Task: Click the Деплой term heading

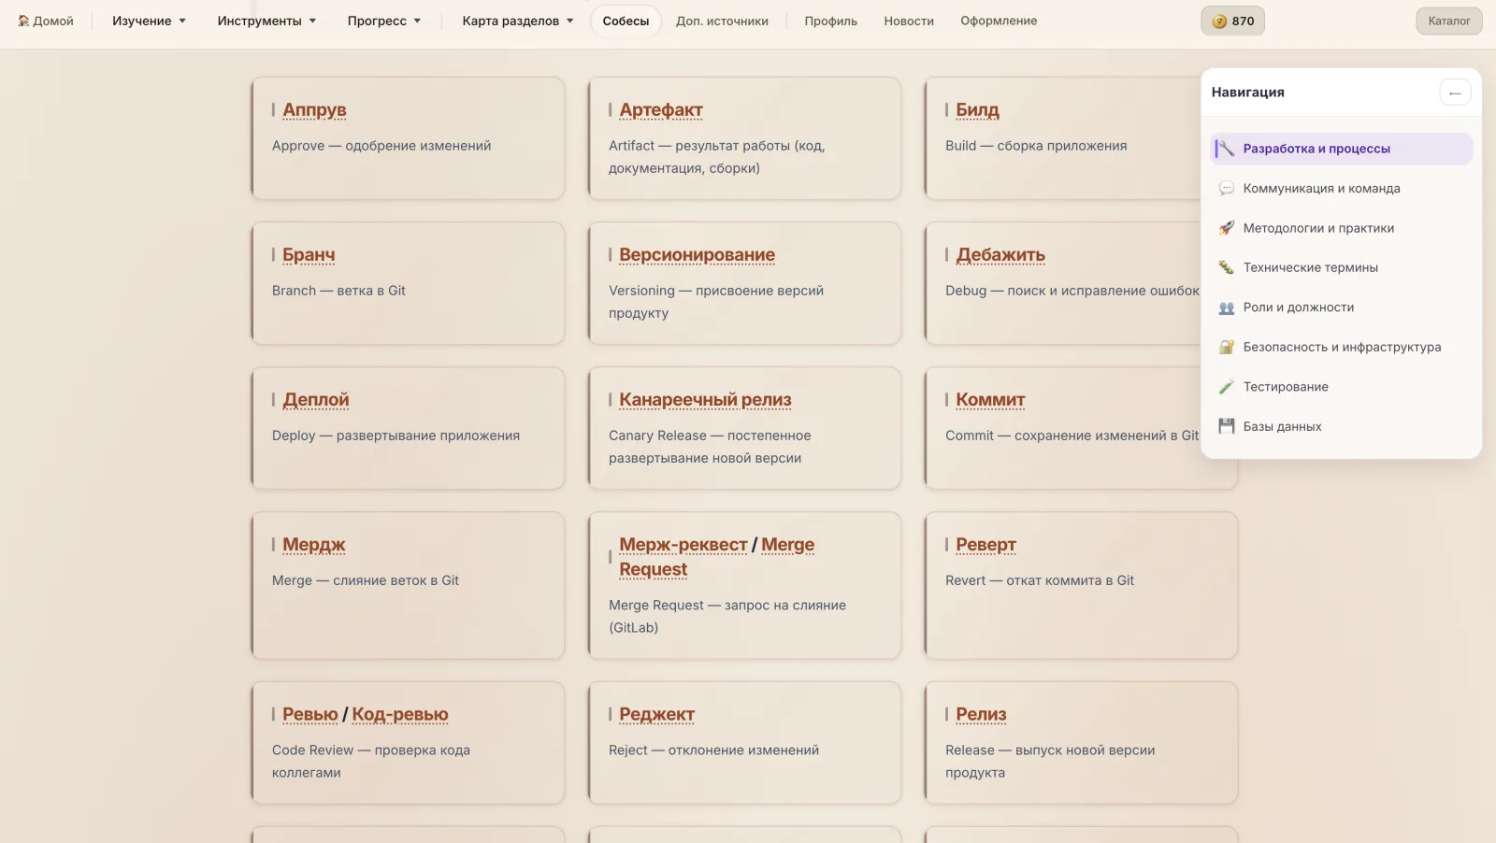Action: click(x=316, y=400)
